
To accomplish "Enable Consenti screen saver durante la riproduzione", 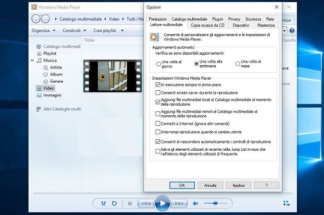I will tap(158, 92).
